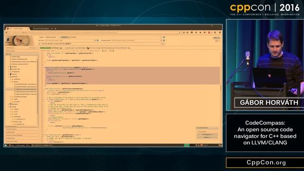Expand the Members node in Info Tree

point(9,104)
